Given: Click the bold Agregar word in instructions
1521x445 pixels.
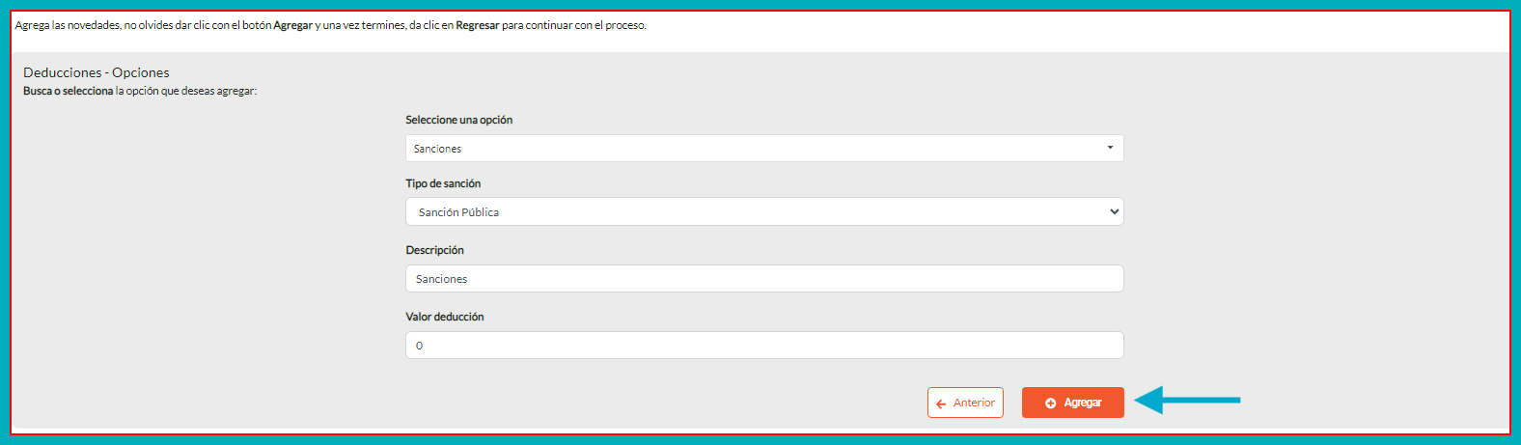Looking at the screenshot, I should pos(292,25).
